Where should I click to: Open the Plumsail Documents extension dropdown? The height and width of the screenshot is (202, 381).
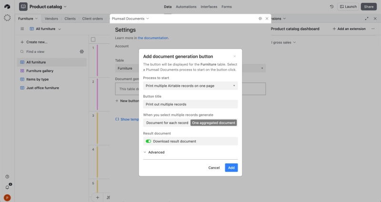pyautogui.click(x=148, y=19)
